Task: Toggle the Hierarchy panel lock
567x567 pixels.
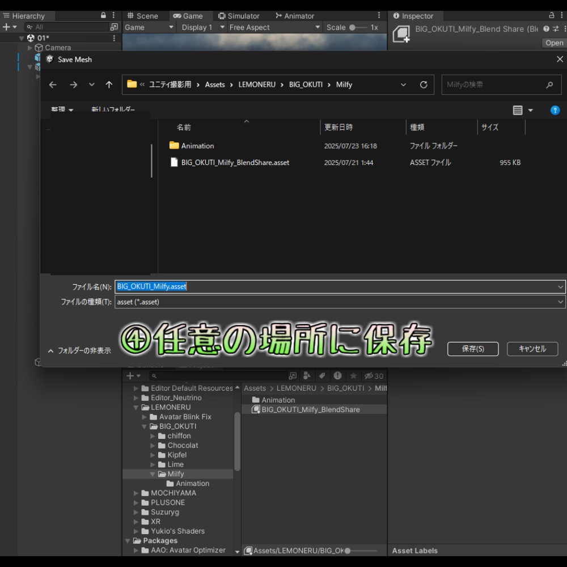Action: point(103,15)
